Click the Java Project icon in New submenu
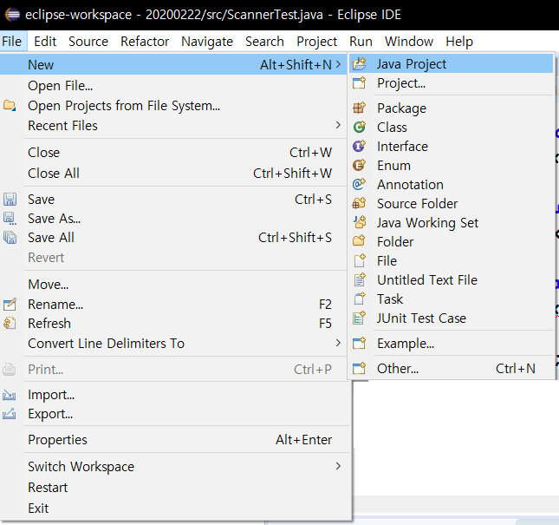559x525 pixels. (359, 64)
